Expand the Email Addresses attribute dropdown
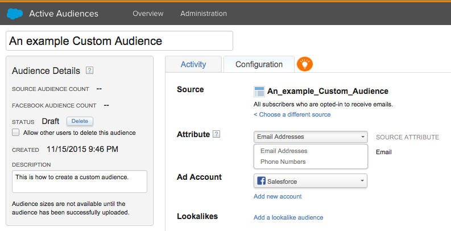Screen dimensions: 451x231 (x=310, y=137)
